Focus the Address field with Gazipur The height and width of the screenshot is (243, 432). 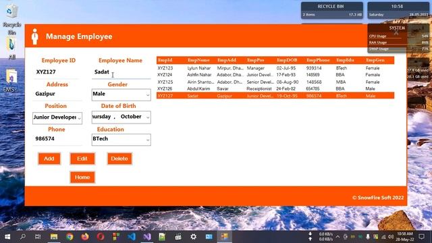coord(57,94)
